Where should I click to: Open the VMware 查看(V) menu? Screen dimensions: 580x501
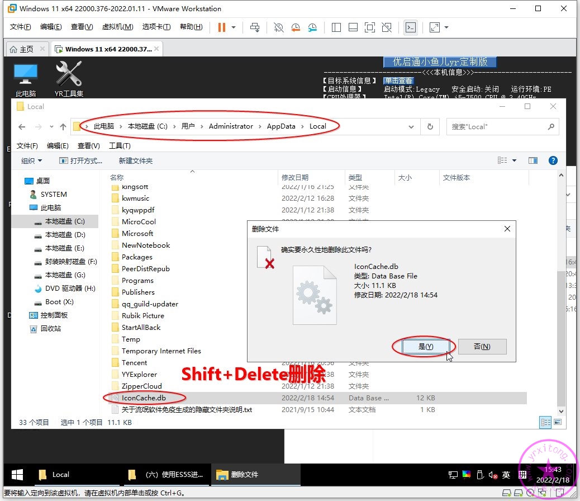(x=82, y=27)
